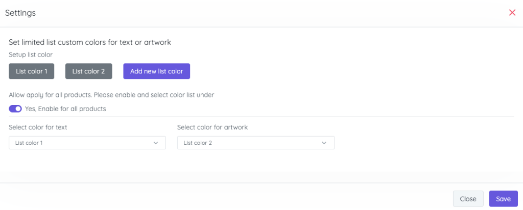Click the Settings dialog title
Viewport: 523px width, 210px height.
click(x=20, y=13)
